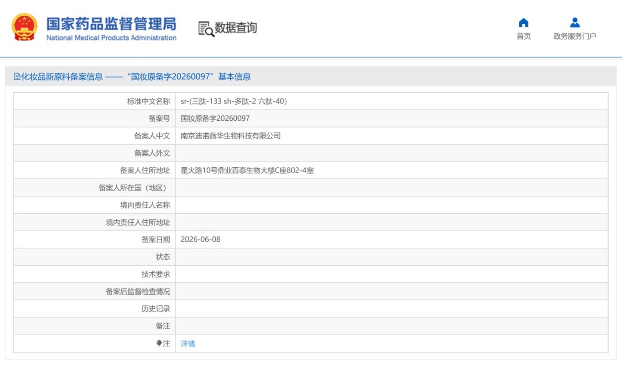Viewport: 622px width, 365px height.
Task: Click the 备案人外文 row label
Action: 152,153
